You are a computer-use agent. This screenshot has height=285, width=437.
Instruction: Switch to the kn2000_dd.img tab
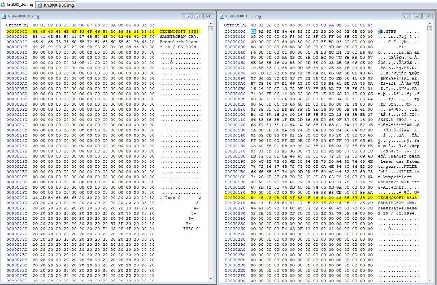[17, 4]
